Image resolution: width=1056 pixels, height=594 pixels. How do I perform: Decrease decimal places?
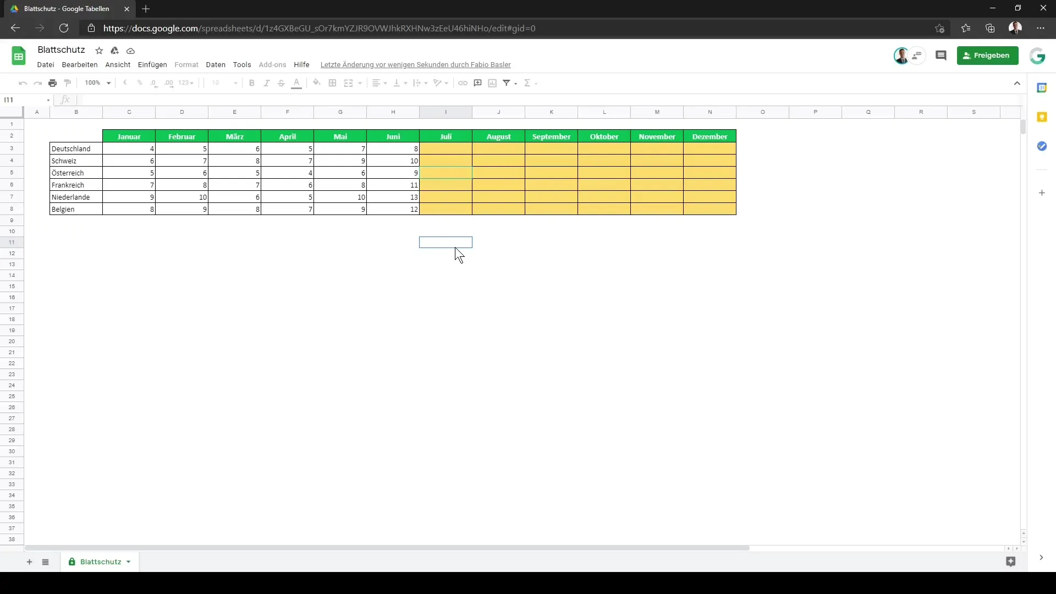tap(154, 83)
